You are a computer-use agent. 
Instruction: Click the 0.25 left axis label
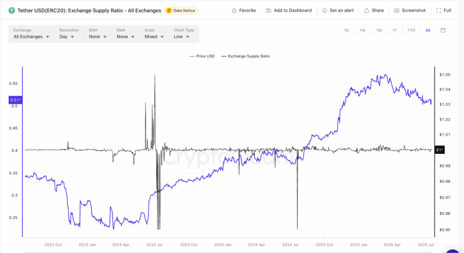click(x=13, y=218)
